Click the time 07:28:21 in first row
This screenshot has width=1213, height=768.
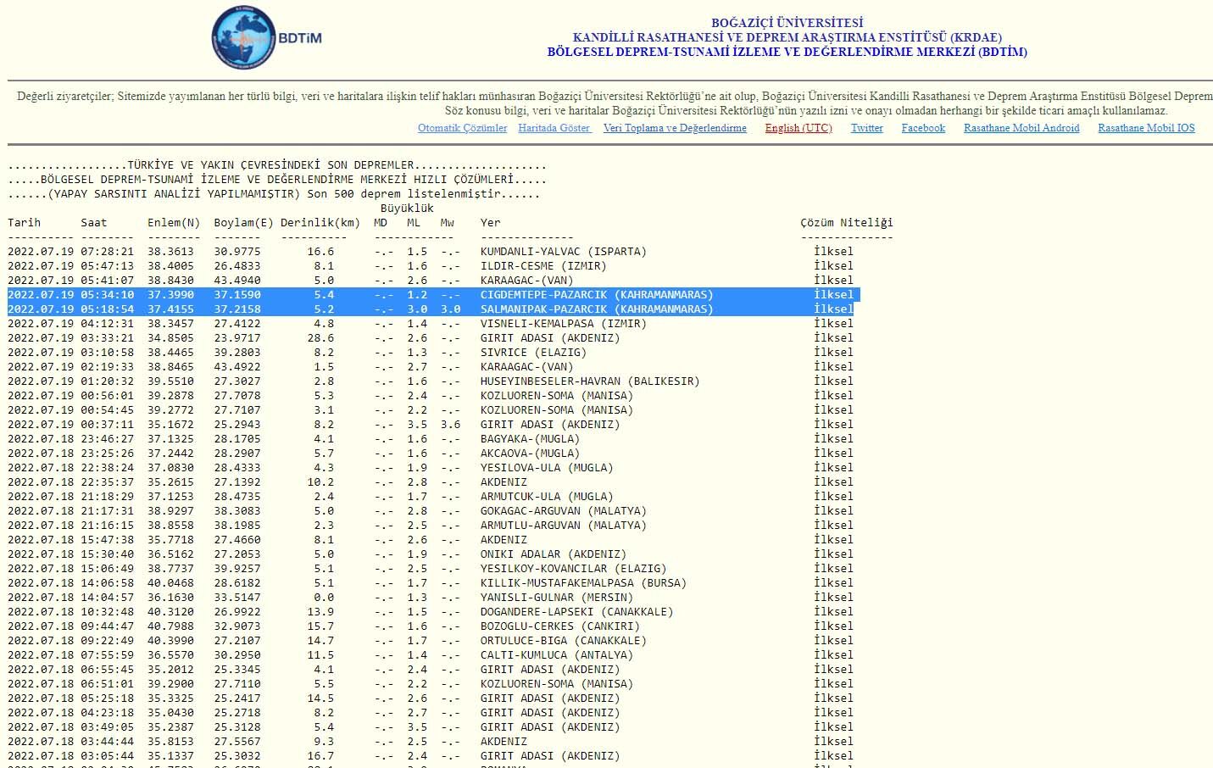pyautogui.click(x=108, y=252)
